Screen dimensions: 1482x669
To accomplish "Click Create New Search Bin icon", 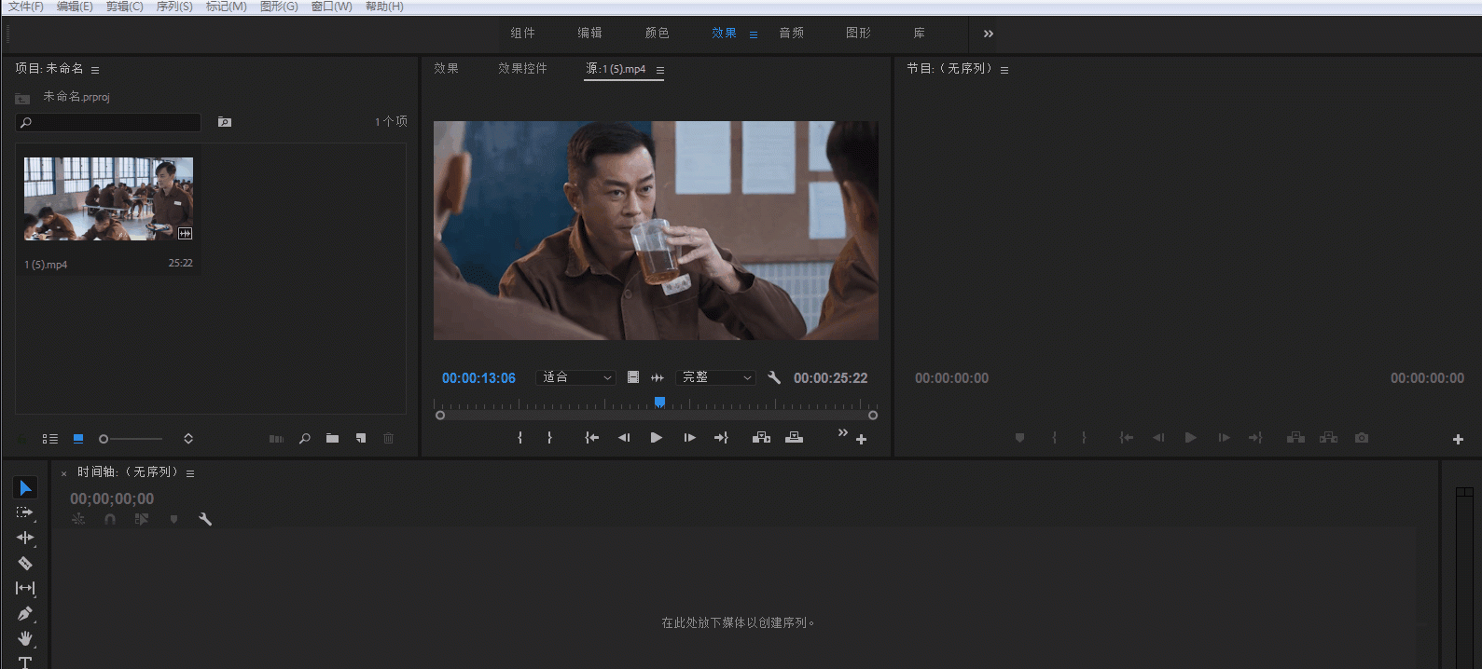I will [x=225, y=122].
